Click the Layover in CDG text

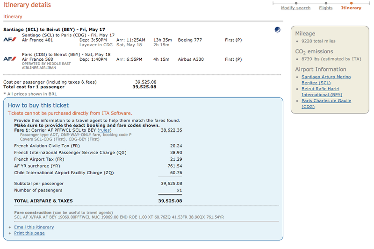96,45
